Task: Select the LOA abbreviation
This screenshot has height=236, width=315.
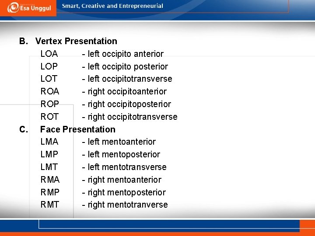Action: [x=49, y=54]
